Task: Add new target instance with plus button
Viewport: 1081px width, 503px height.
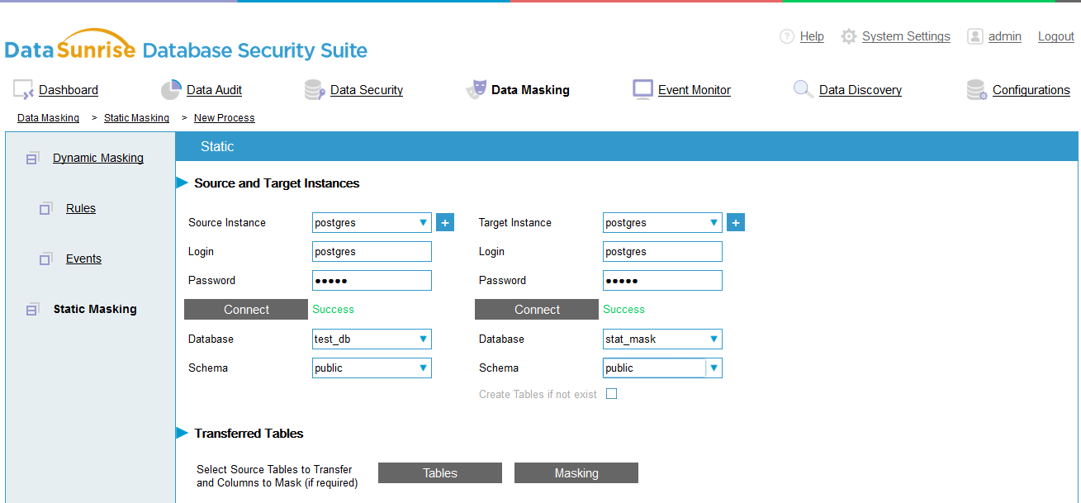Action: point(736,222)
